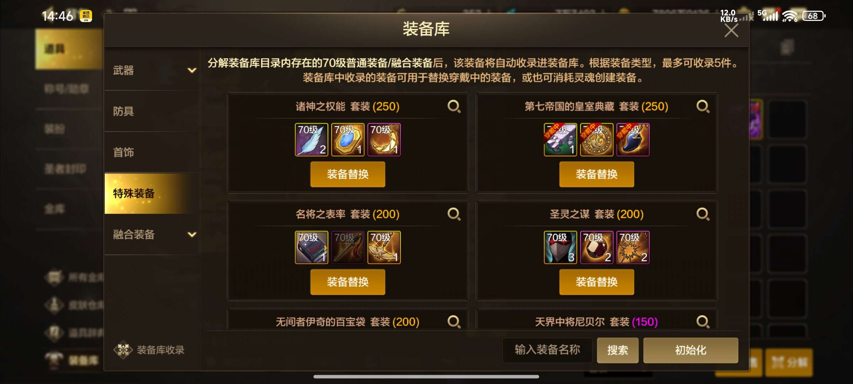Switch to the 防具 tab
The height and width of the screenshot is (384, 853).
click(x=152, y=111)
